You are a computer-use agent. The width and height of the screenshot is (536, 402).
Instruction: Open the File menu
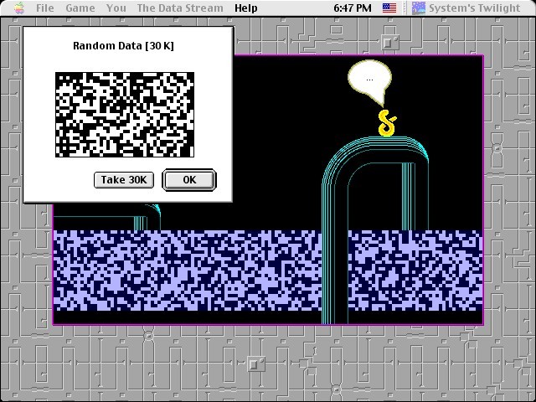tap(45, 8)
